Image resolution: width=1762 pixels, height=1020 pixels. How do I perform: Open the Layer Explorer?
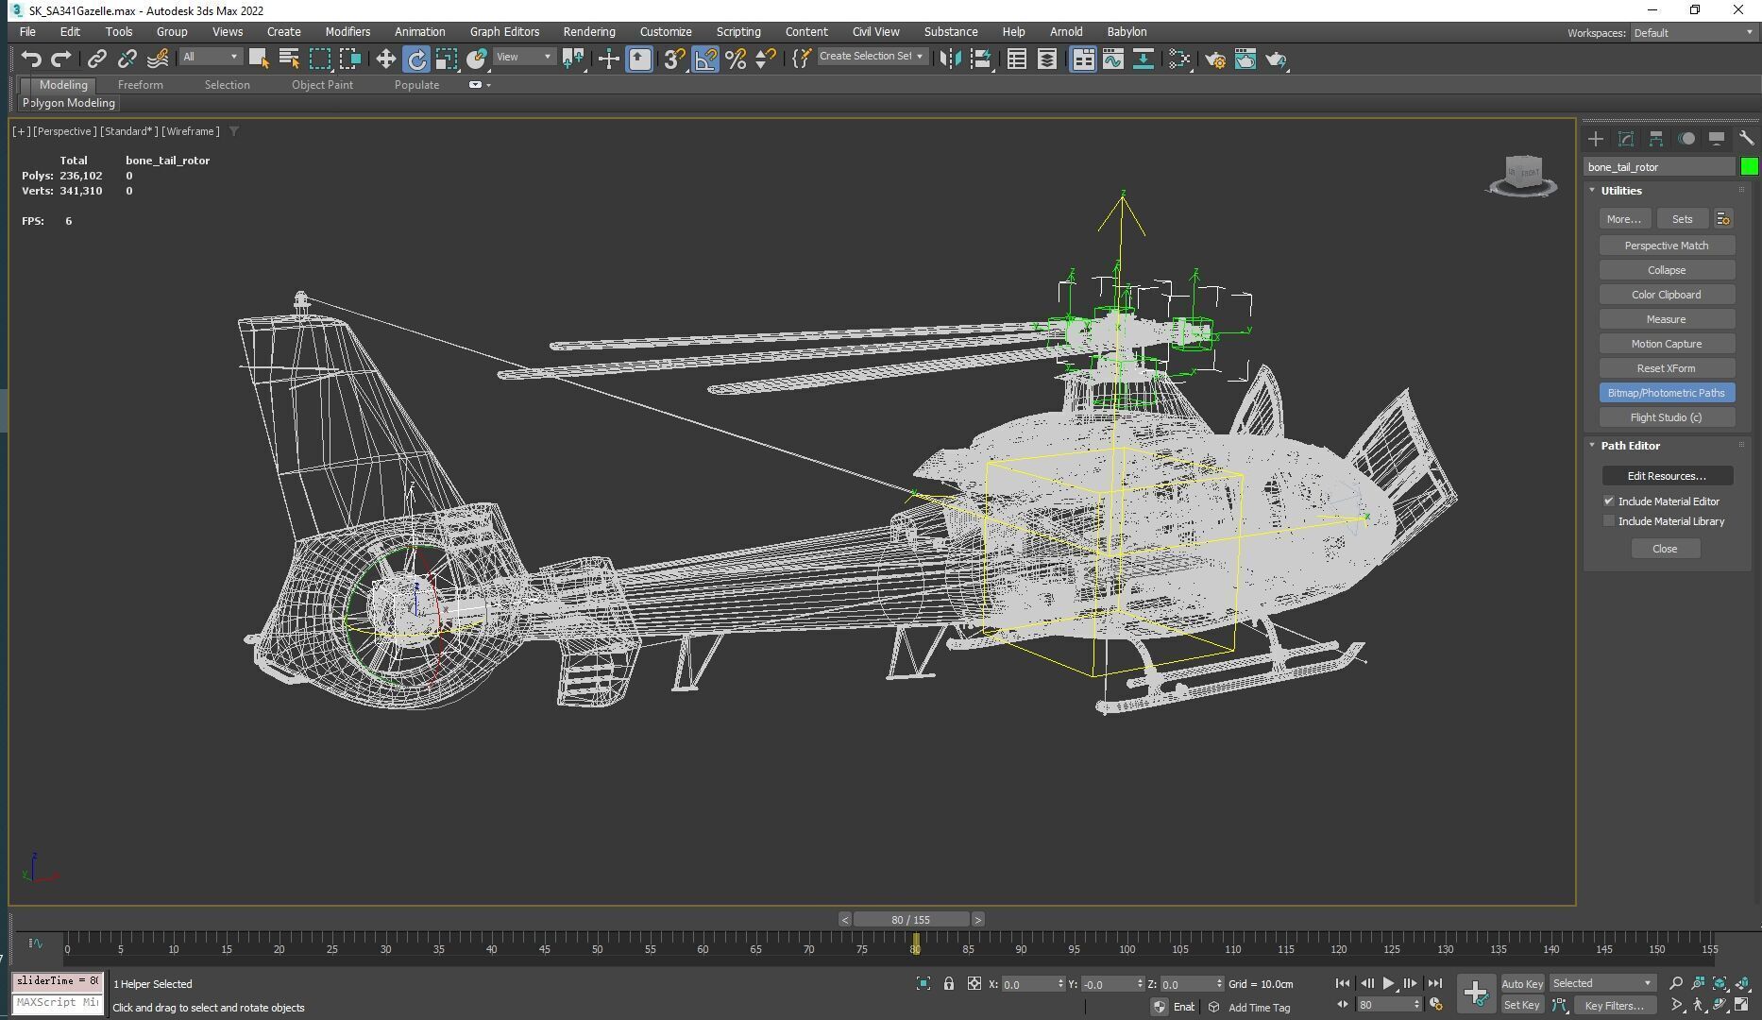1046,59
